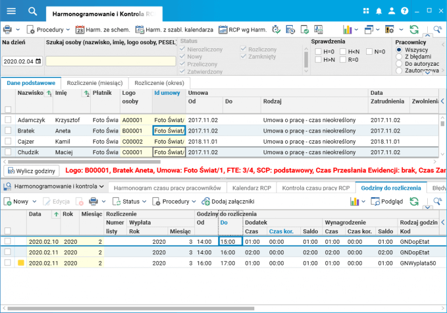Open the help question mark icon
Image resolution: width=447 pixels, height=313 pixels.
(x=405, y=11)
